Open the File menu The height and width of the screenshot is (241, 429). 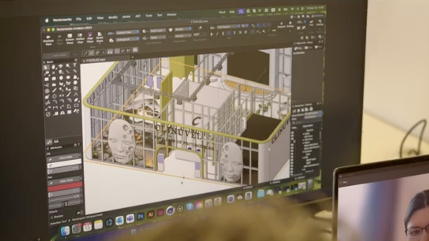click(x=79, y=19)
